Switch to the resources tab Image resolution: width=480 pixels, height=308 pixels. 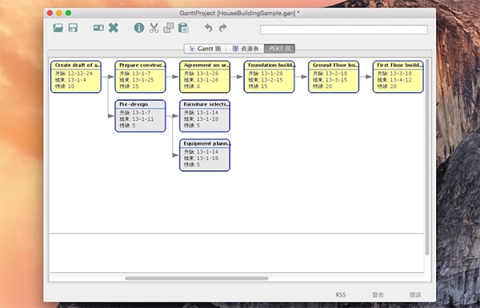pyautogui.click(x=246, y=49)
